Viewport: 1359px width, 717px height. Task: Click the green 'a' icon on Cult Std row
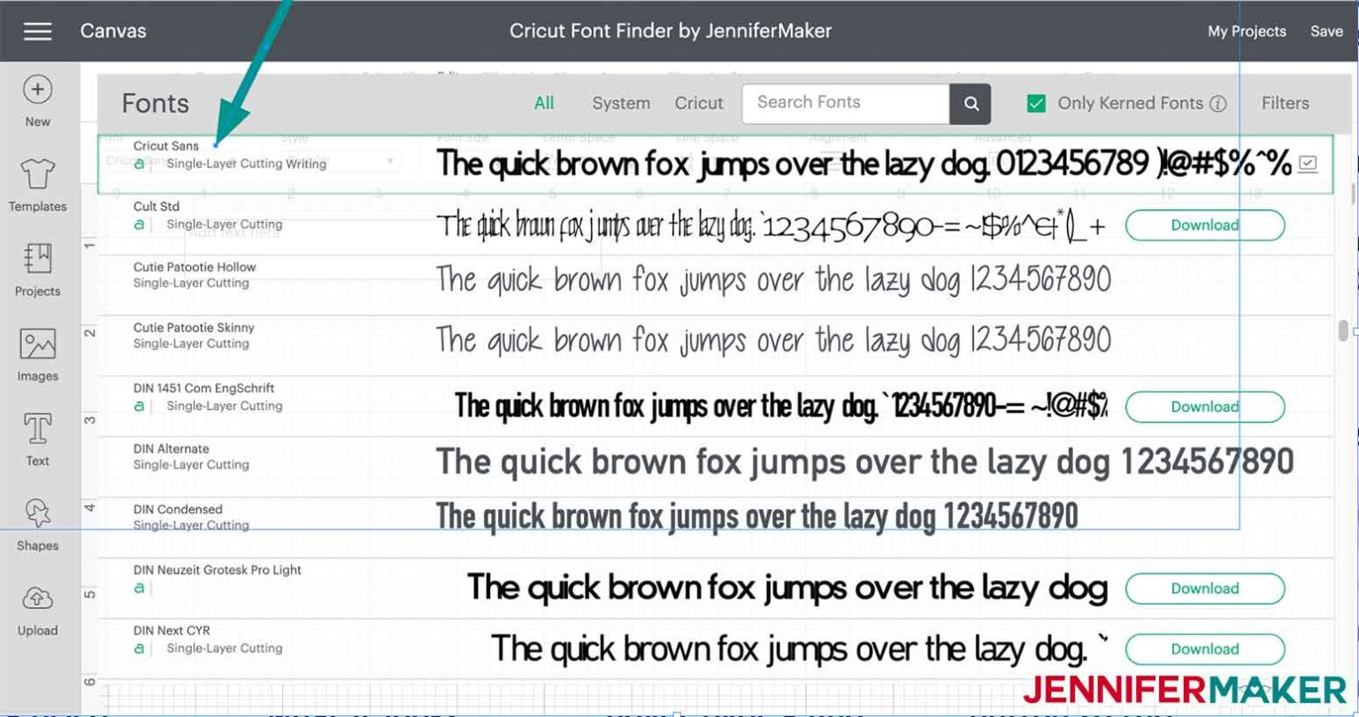click(x=139, y=225)
